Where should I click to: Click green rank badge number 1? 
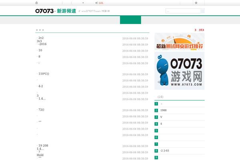coord(156,104)
